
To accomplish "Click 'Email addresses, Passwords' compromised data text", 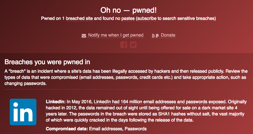I will (x=118, y=129).
